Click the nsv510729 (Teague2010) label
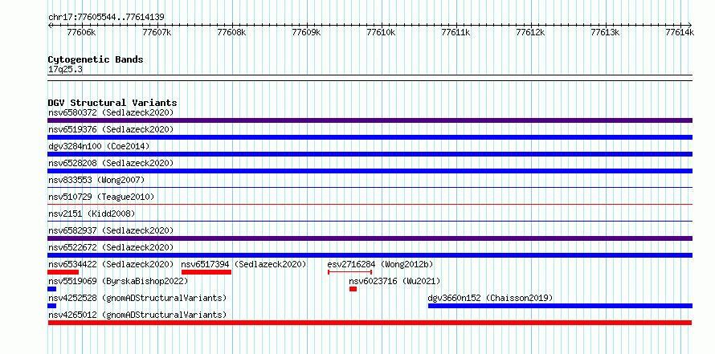 [101, 197]
